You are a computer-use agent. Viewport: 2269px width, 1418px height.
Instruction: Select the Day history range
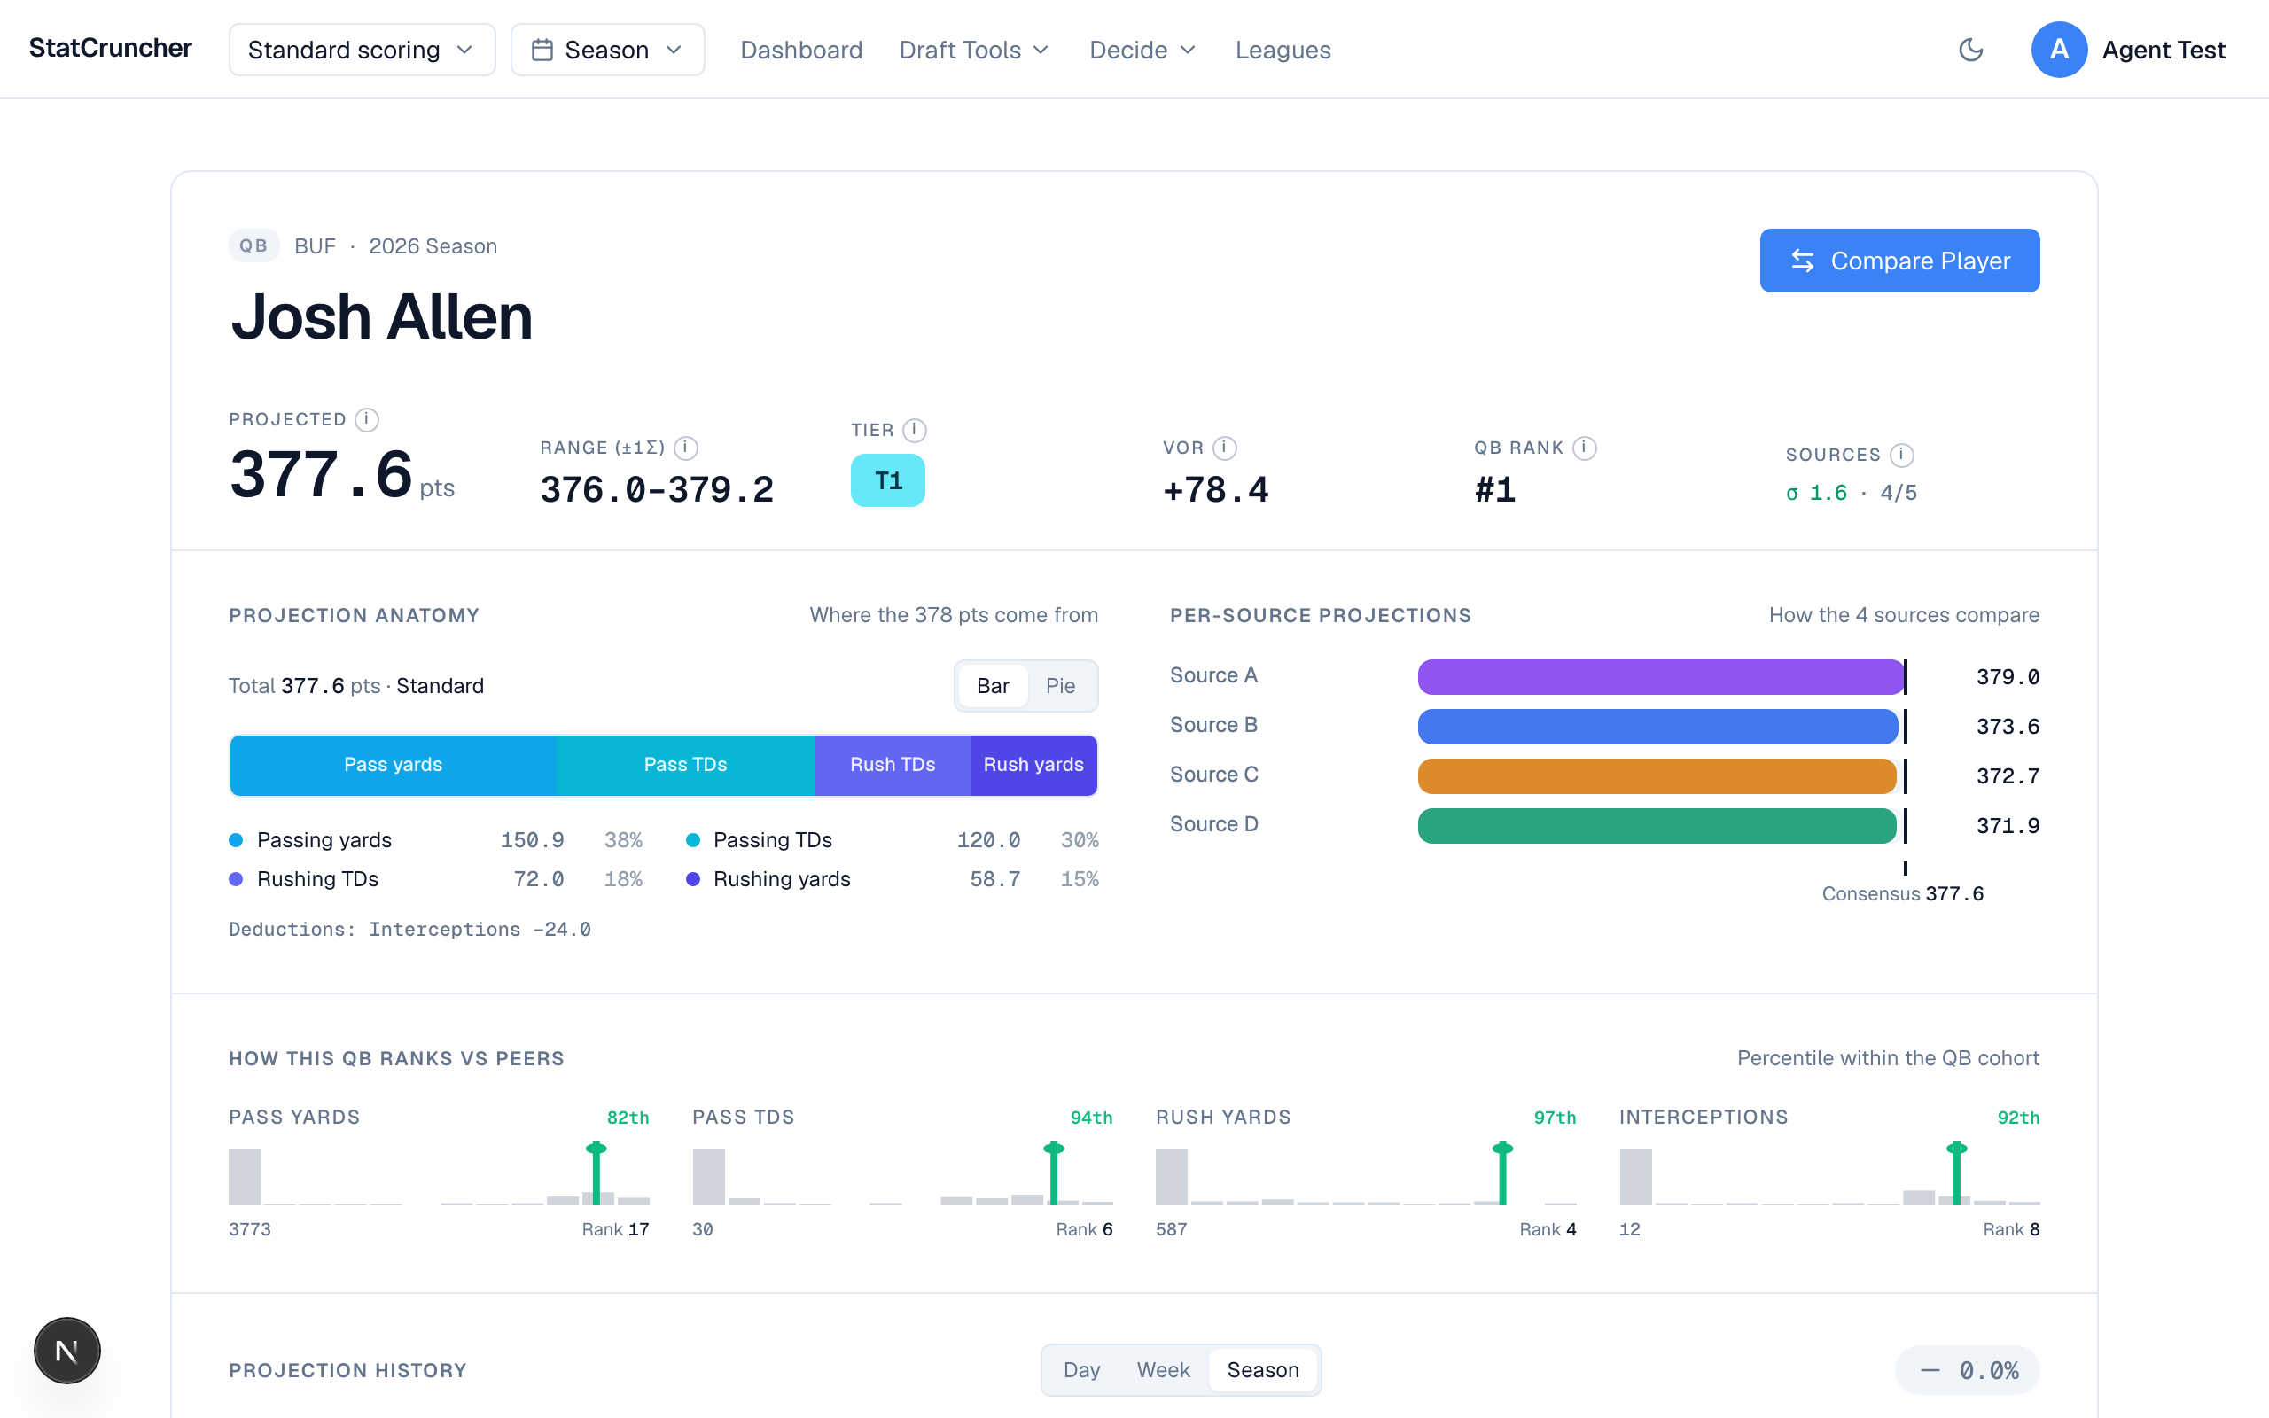coord(1081,1369)
